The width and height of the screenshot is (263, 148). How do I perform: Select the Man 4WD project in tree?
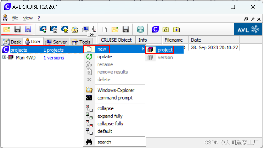(x=26, y=58)
